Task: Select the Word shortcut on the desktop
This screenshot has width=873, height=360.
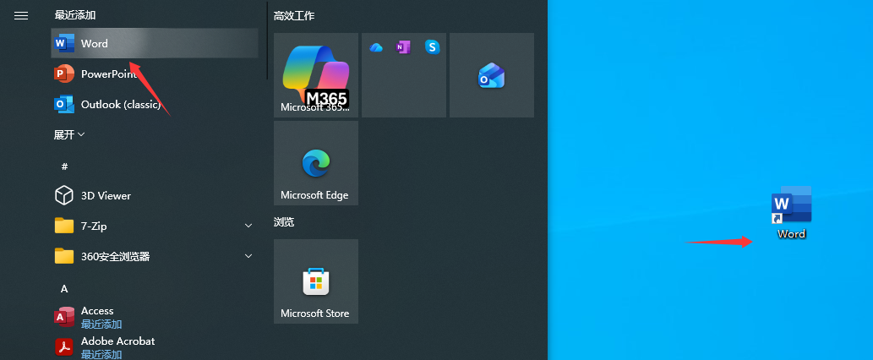Action: click(x=791, y=211)
